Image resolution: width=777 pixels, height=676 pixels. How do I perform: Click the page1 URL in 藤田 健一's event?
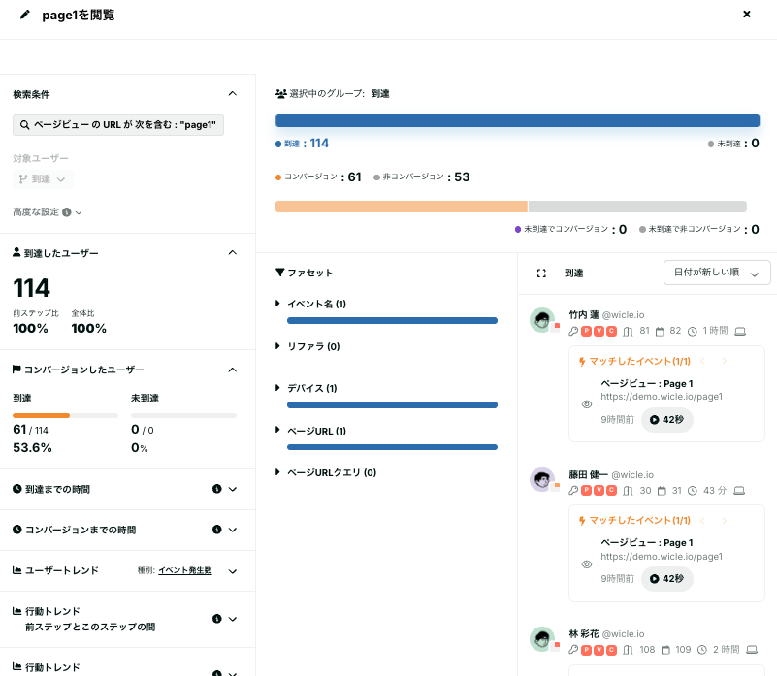pyautogui.click(x=662, y=557)
